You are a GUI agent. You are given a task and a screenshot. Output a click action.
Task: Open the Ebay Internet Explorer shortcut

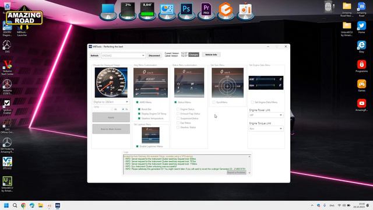point(361,47)
